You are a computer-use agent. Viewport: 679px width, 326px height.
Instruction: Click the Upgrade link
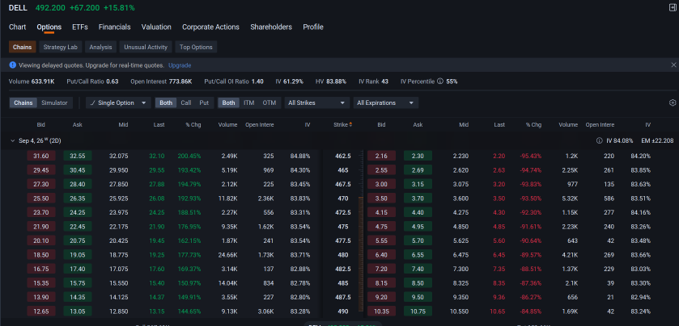pos(180,65)
